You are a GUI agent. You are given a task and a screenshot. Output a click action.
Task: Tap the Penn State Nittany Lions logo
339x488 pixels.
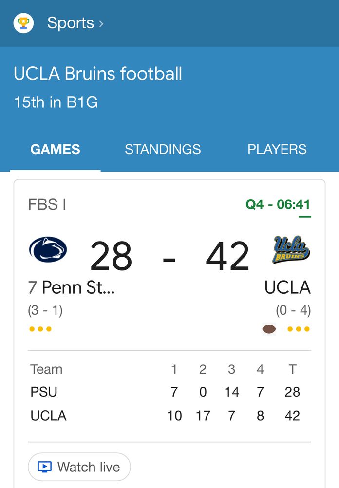(x=48, y=249)
